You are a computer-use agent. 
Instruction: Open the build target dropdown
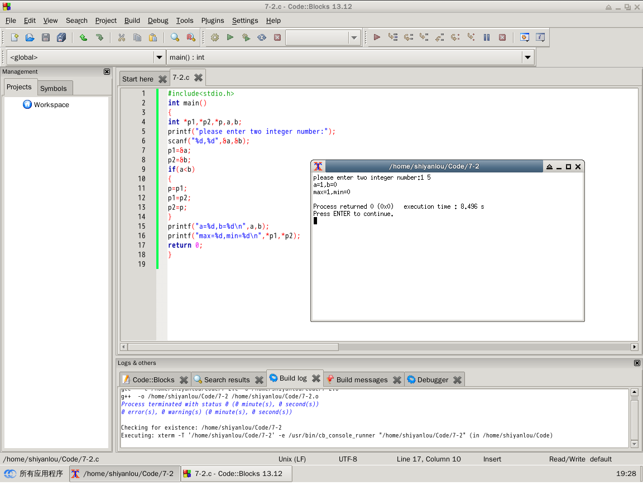coord(354,38)
